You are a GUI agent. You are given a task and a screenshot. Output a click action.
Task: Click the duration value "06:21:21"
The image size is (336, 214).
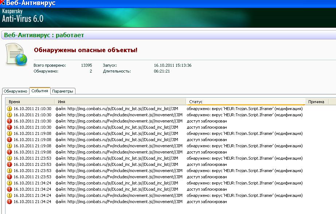pyautogui.click(x=162, y=71)
